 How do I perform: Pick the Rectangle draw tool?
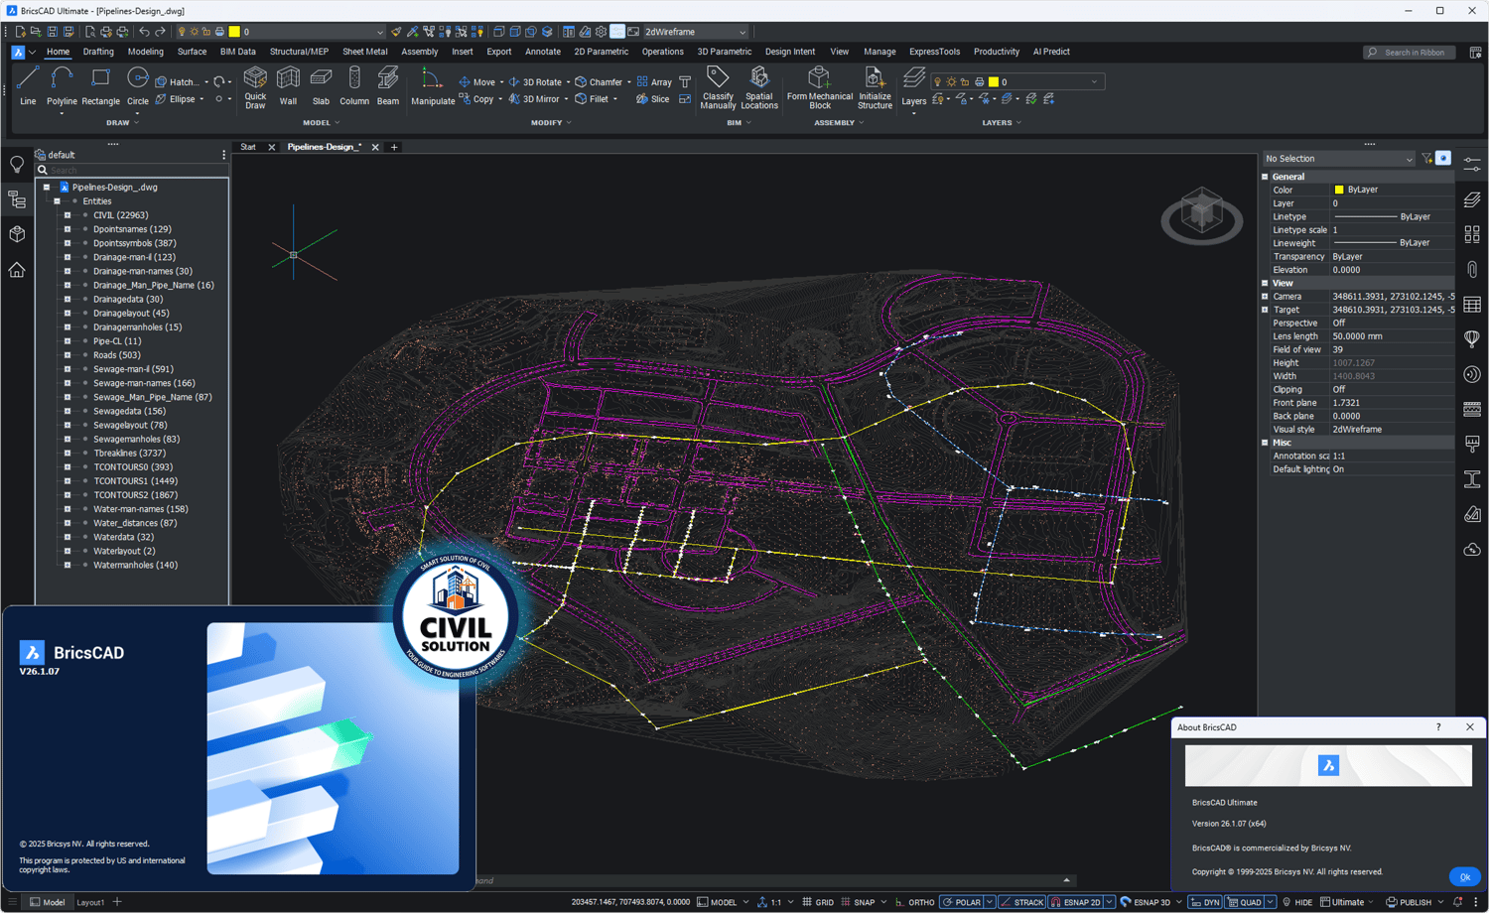pyautogui.click(x=100, y=85)
